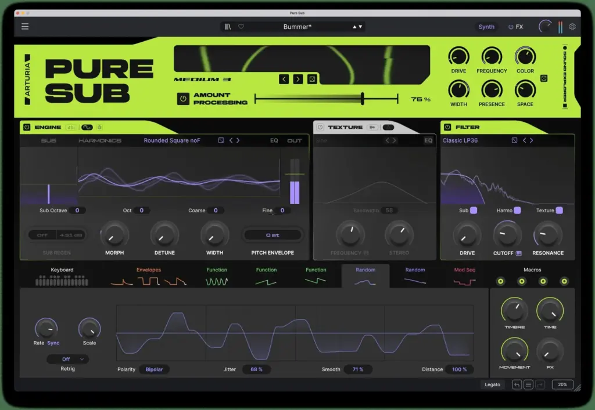The image size is (595, 410).
Task: Randomize the Rounded Square noF wavetable
Action: tap(221, 140)
